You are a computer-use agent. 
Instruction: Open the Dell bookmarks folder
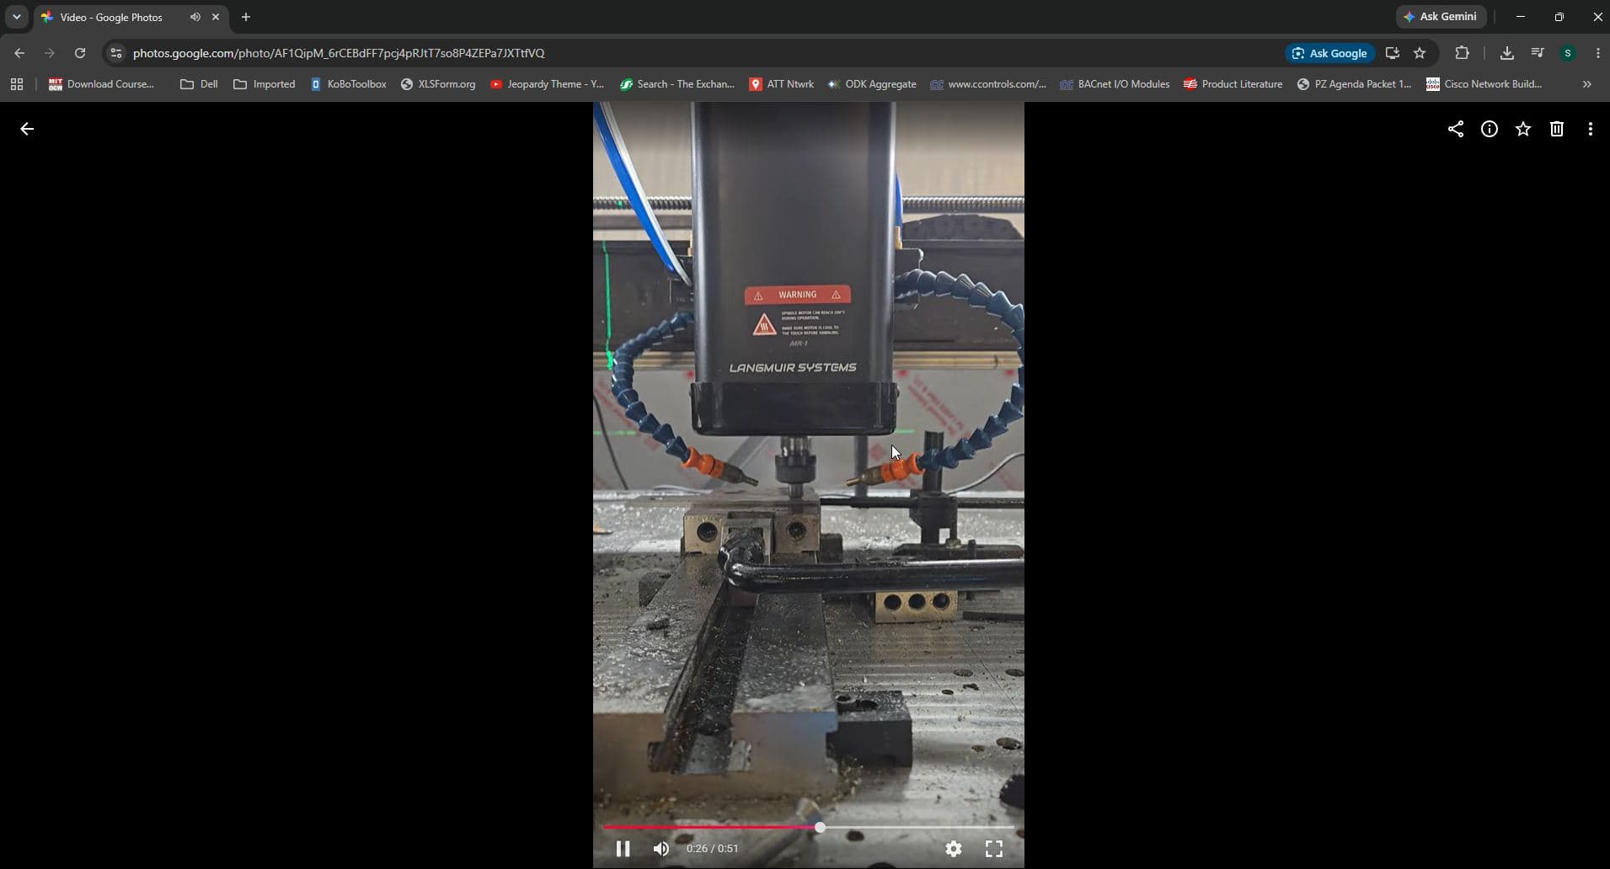tap(200, 84)
